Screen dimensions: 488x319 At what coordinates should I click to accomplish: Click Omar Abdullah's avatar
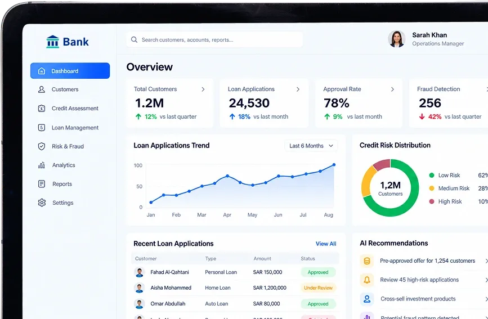click(x=140, y=304)
